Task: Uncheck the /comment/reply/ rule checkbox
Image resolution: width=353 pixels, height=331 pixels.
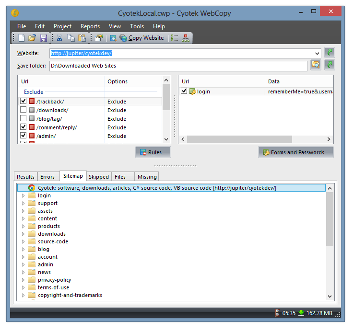Action: point(23,126)
